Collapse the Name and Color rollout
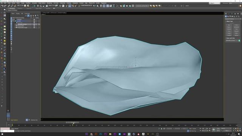This screenshot has height=136, width=242. [x=231, y=38]
